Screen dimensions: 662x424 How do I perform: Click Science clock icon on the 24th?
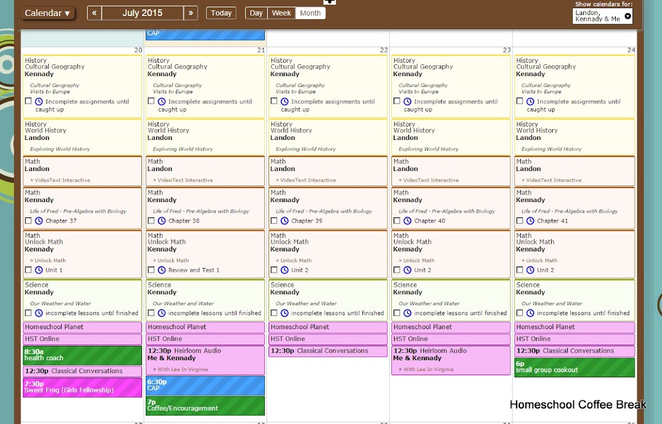coord(530,313)
